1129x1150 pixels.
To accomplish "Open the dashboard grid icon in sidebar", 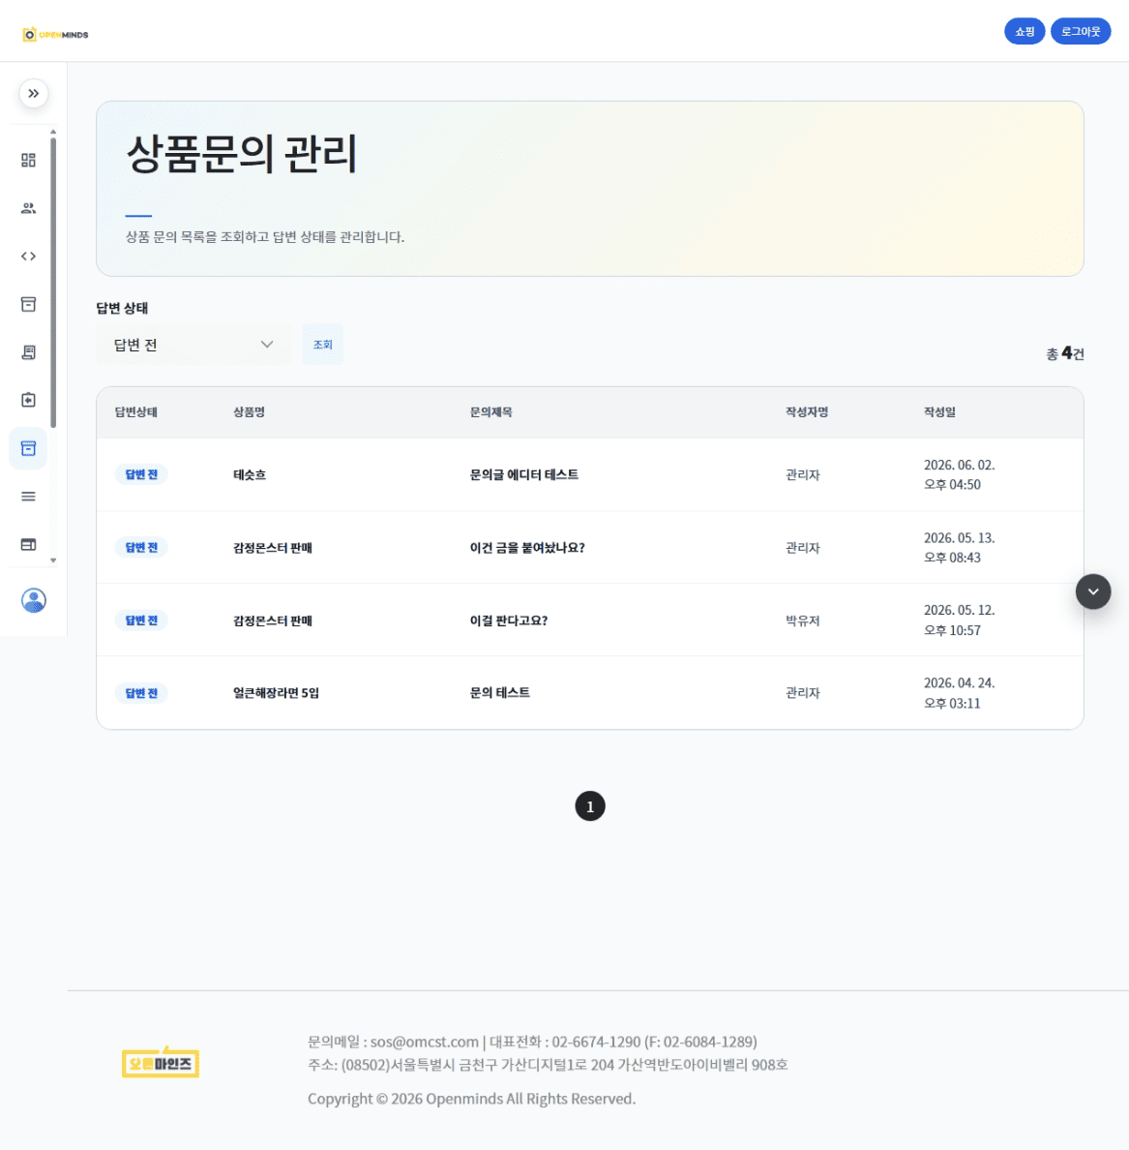I will coord(29,160).
